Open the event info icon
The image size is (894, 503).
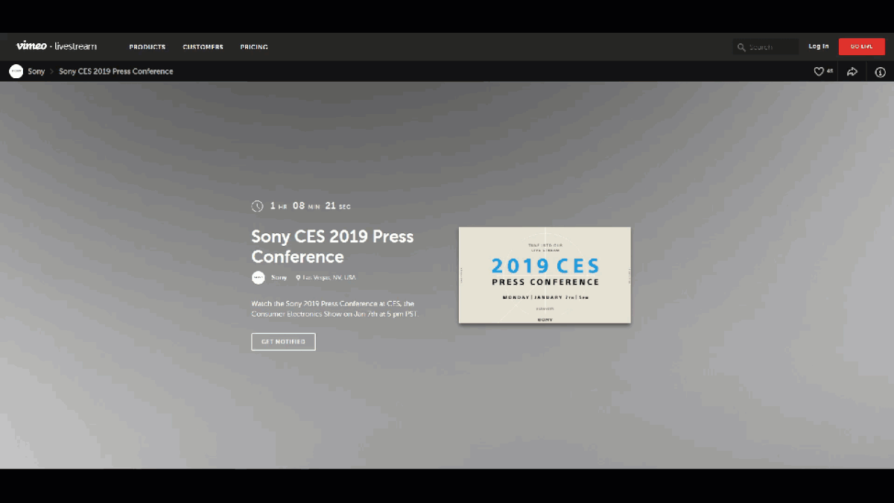pos(880,72)
